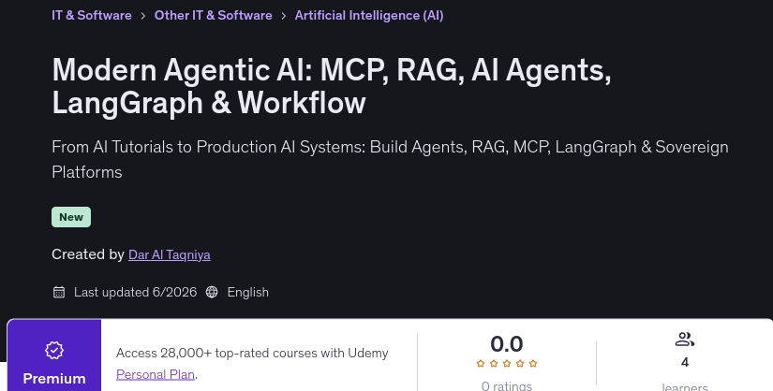Click the English language label
The image size is (773, 391).
point(248,292)
